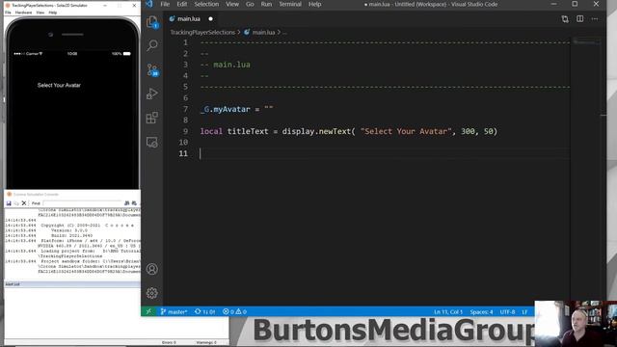Open the Accounts icon in activity bar
This screenshot has width=617, height=347.
pyautogui.click(x=152, y=269)
